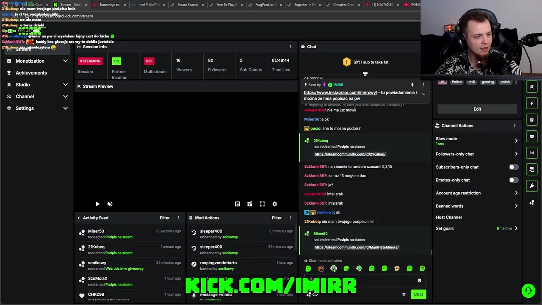The width and height of the screenshot is (542, 305).
Task: Open Activity Feed Filter
Action: coord(165,218)
